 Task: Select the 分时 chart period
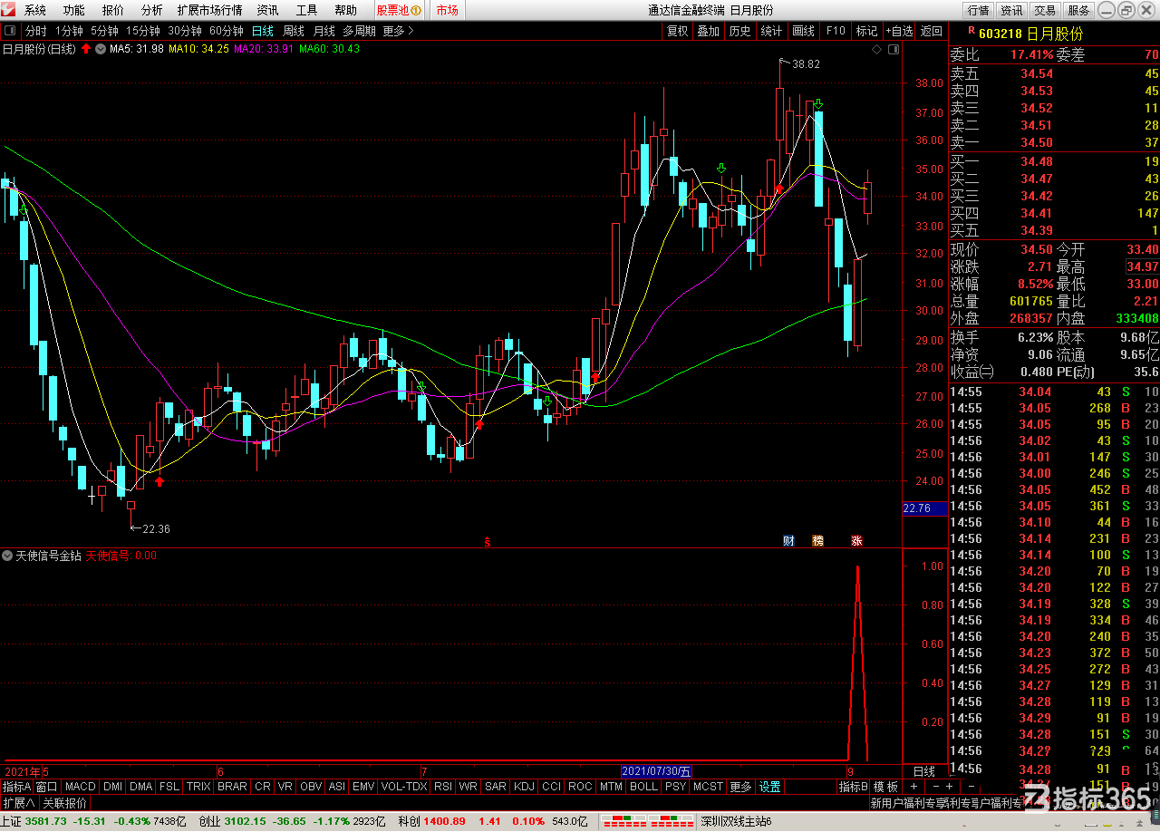coord(35,31)
